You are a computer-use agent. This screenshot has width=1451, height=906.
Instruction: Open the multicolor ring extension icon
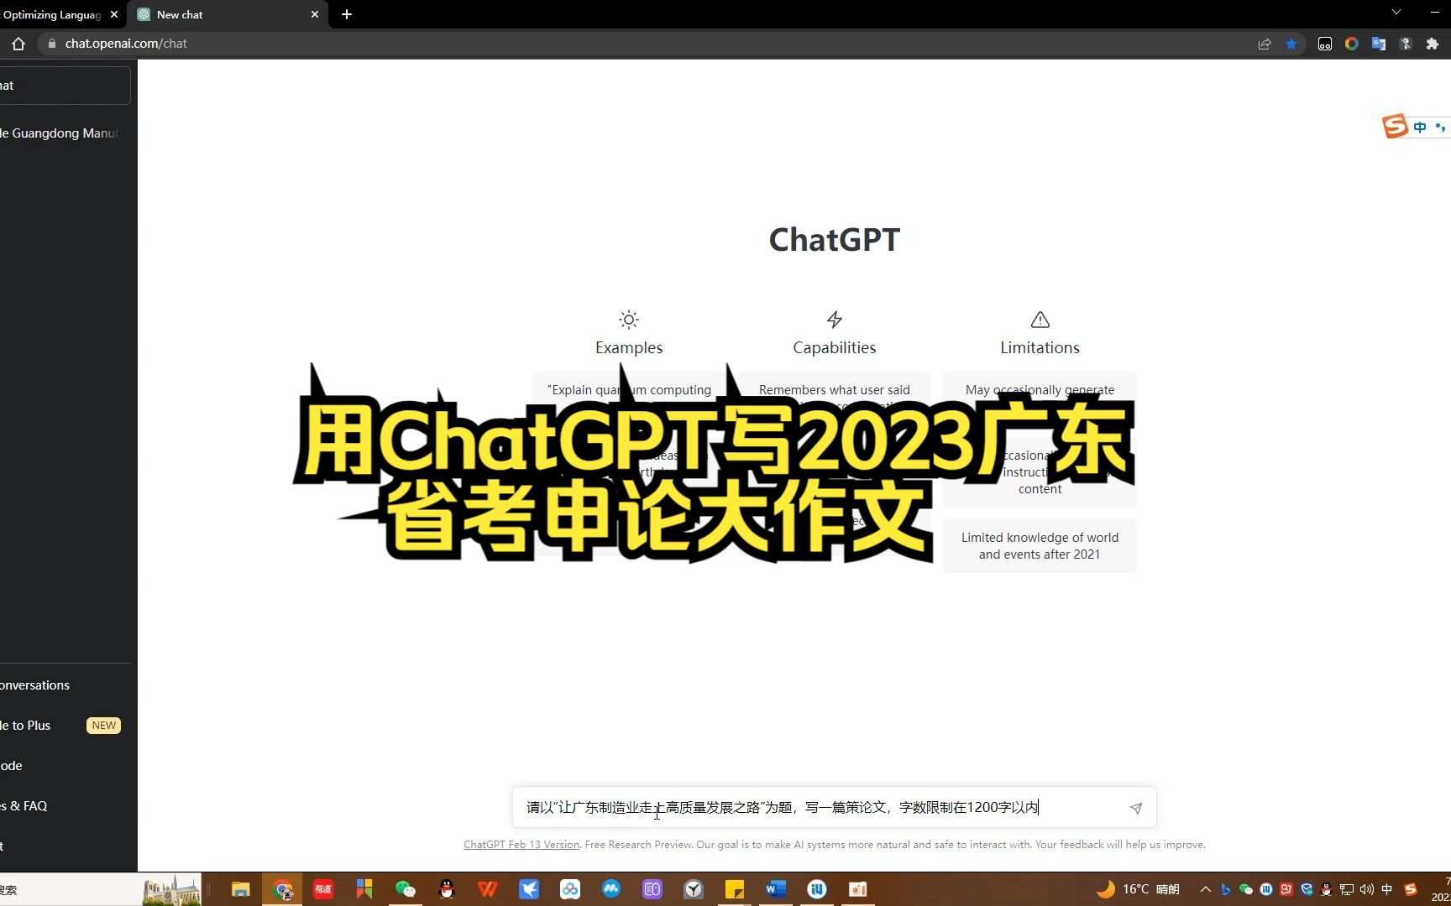coord(1352,44)
